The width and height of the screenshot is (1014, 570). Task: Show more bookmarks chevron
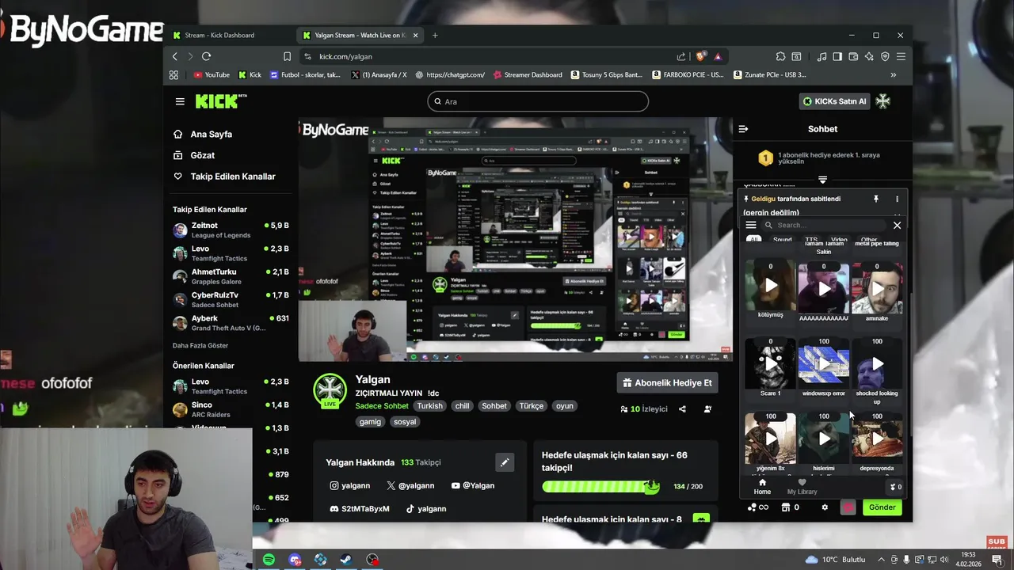894,75
